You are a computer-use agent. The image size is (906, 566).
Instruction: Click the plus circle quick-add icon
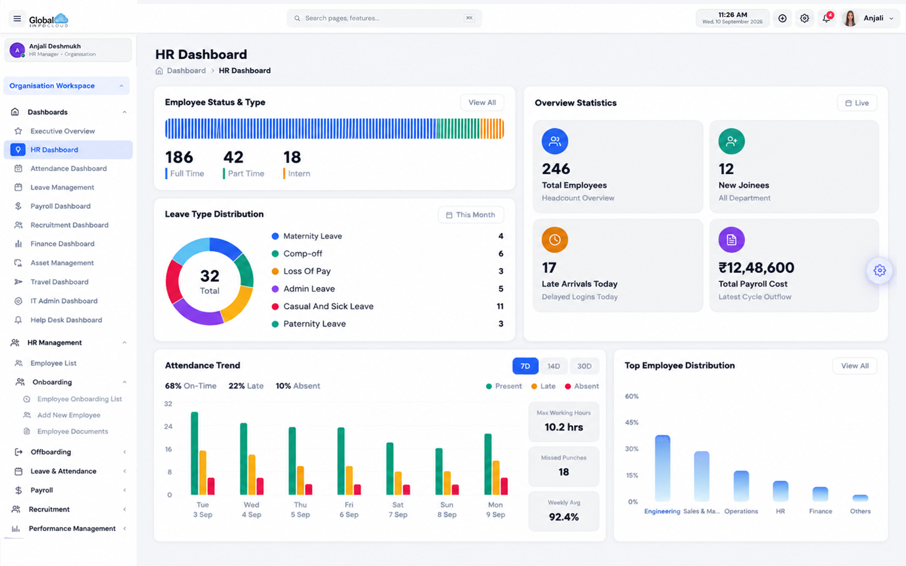coord(782,19)
